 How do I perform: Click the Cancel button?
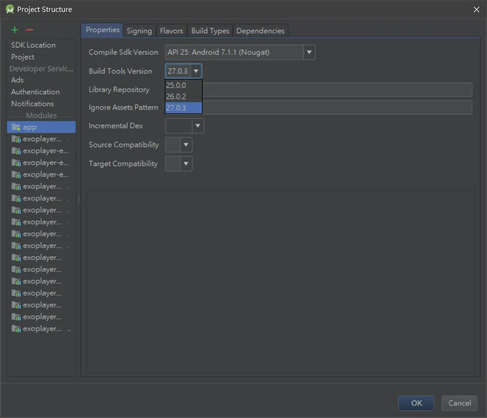pos(459,403)
